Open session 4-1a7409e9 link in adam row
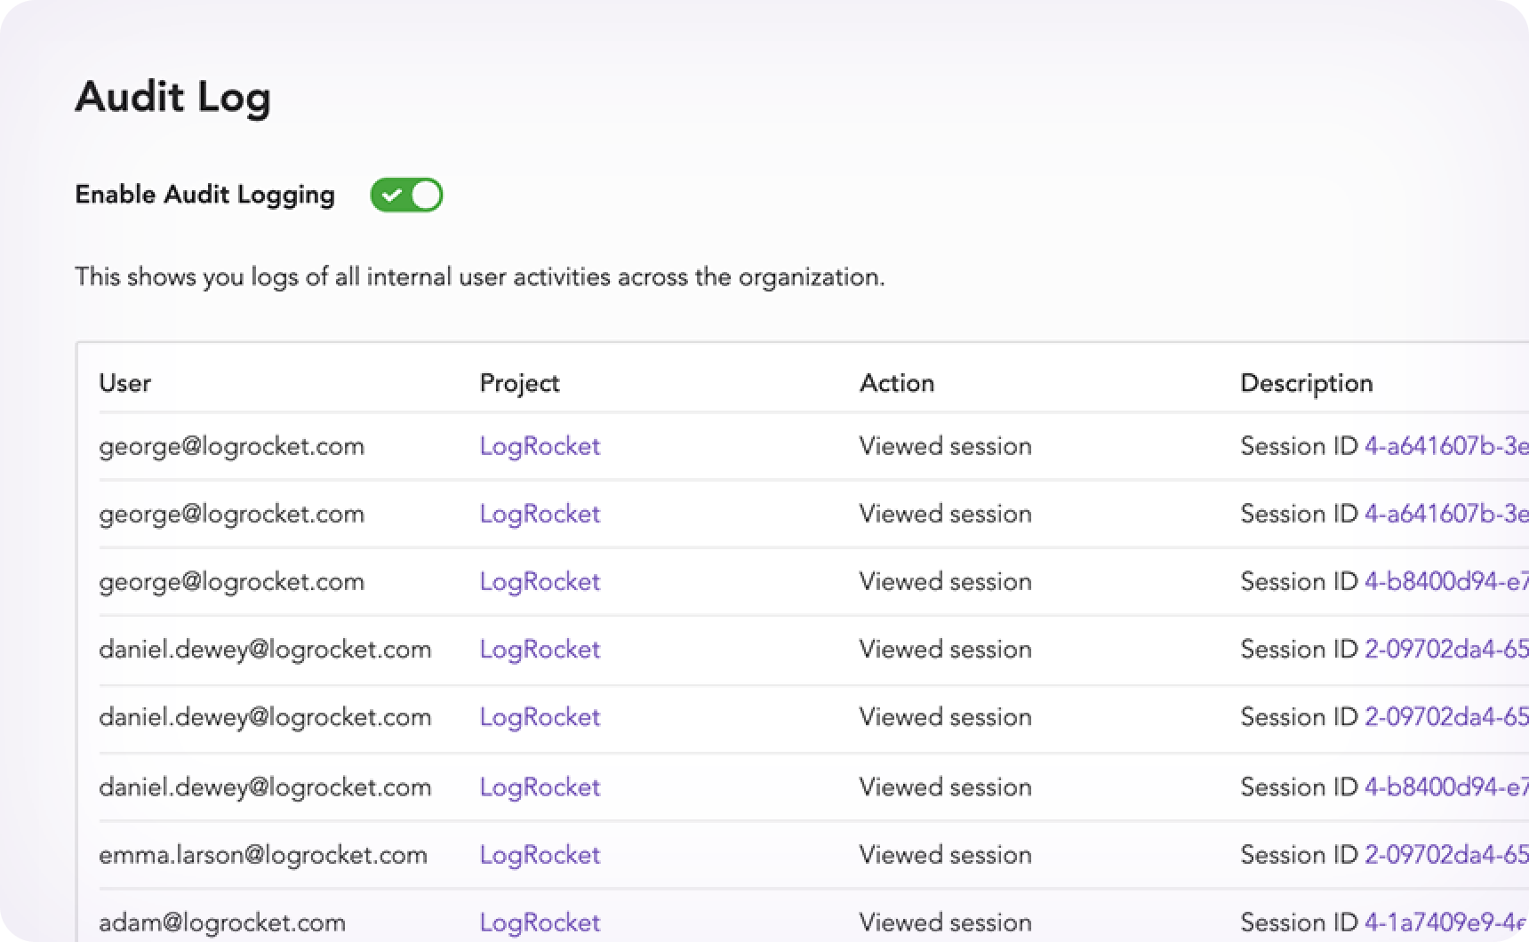 pos(1446,922)
